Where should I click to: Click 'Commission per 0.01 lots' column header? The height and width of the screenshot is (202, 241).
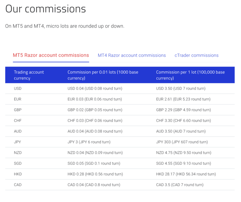coord(103,75)
